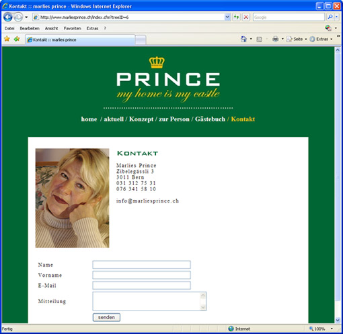Image resolution: width=343 pixels, height=334 pixels.
Task: Click the Home page icon in toolbar
Action: [243, 39]
